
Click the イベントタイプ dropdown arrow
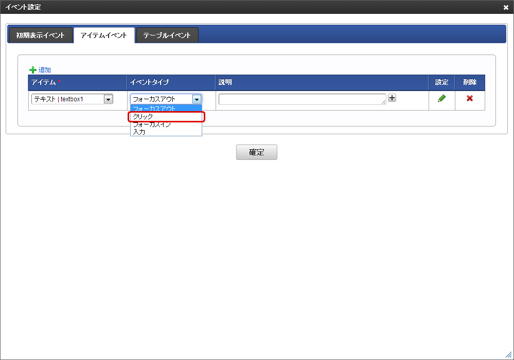[197, 99]
